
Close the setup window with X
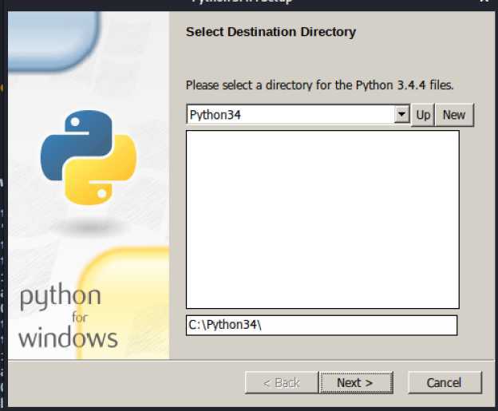point(484,2)
